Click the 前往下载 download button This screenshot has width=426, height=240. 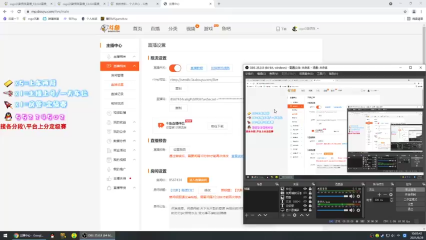217,126
